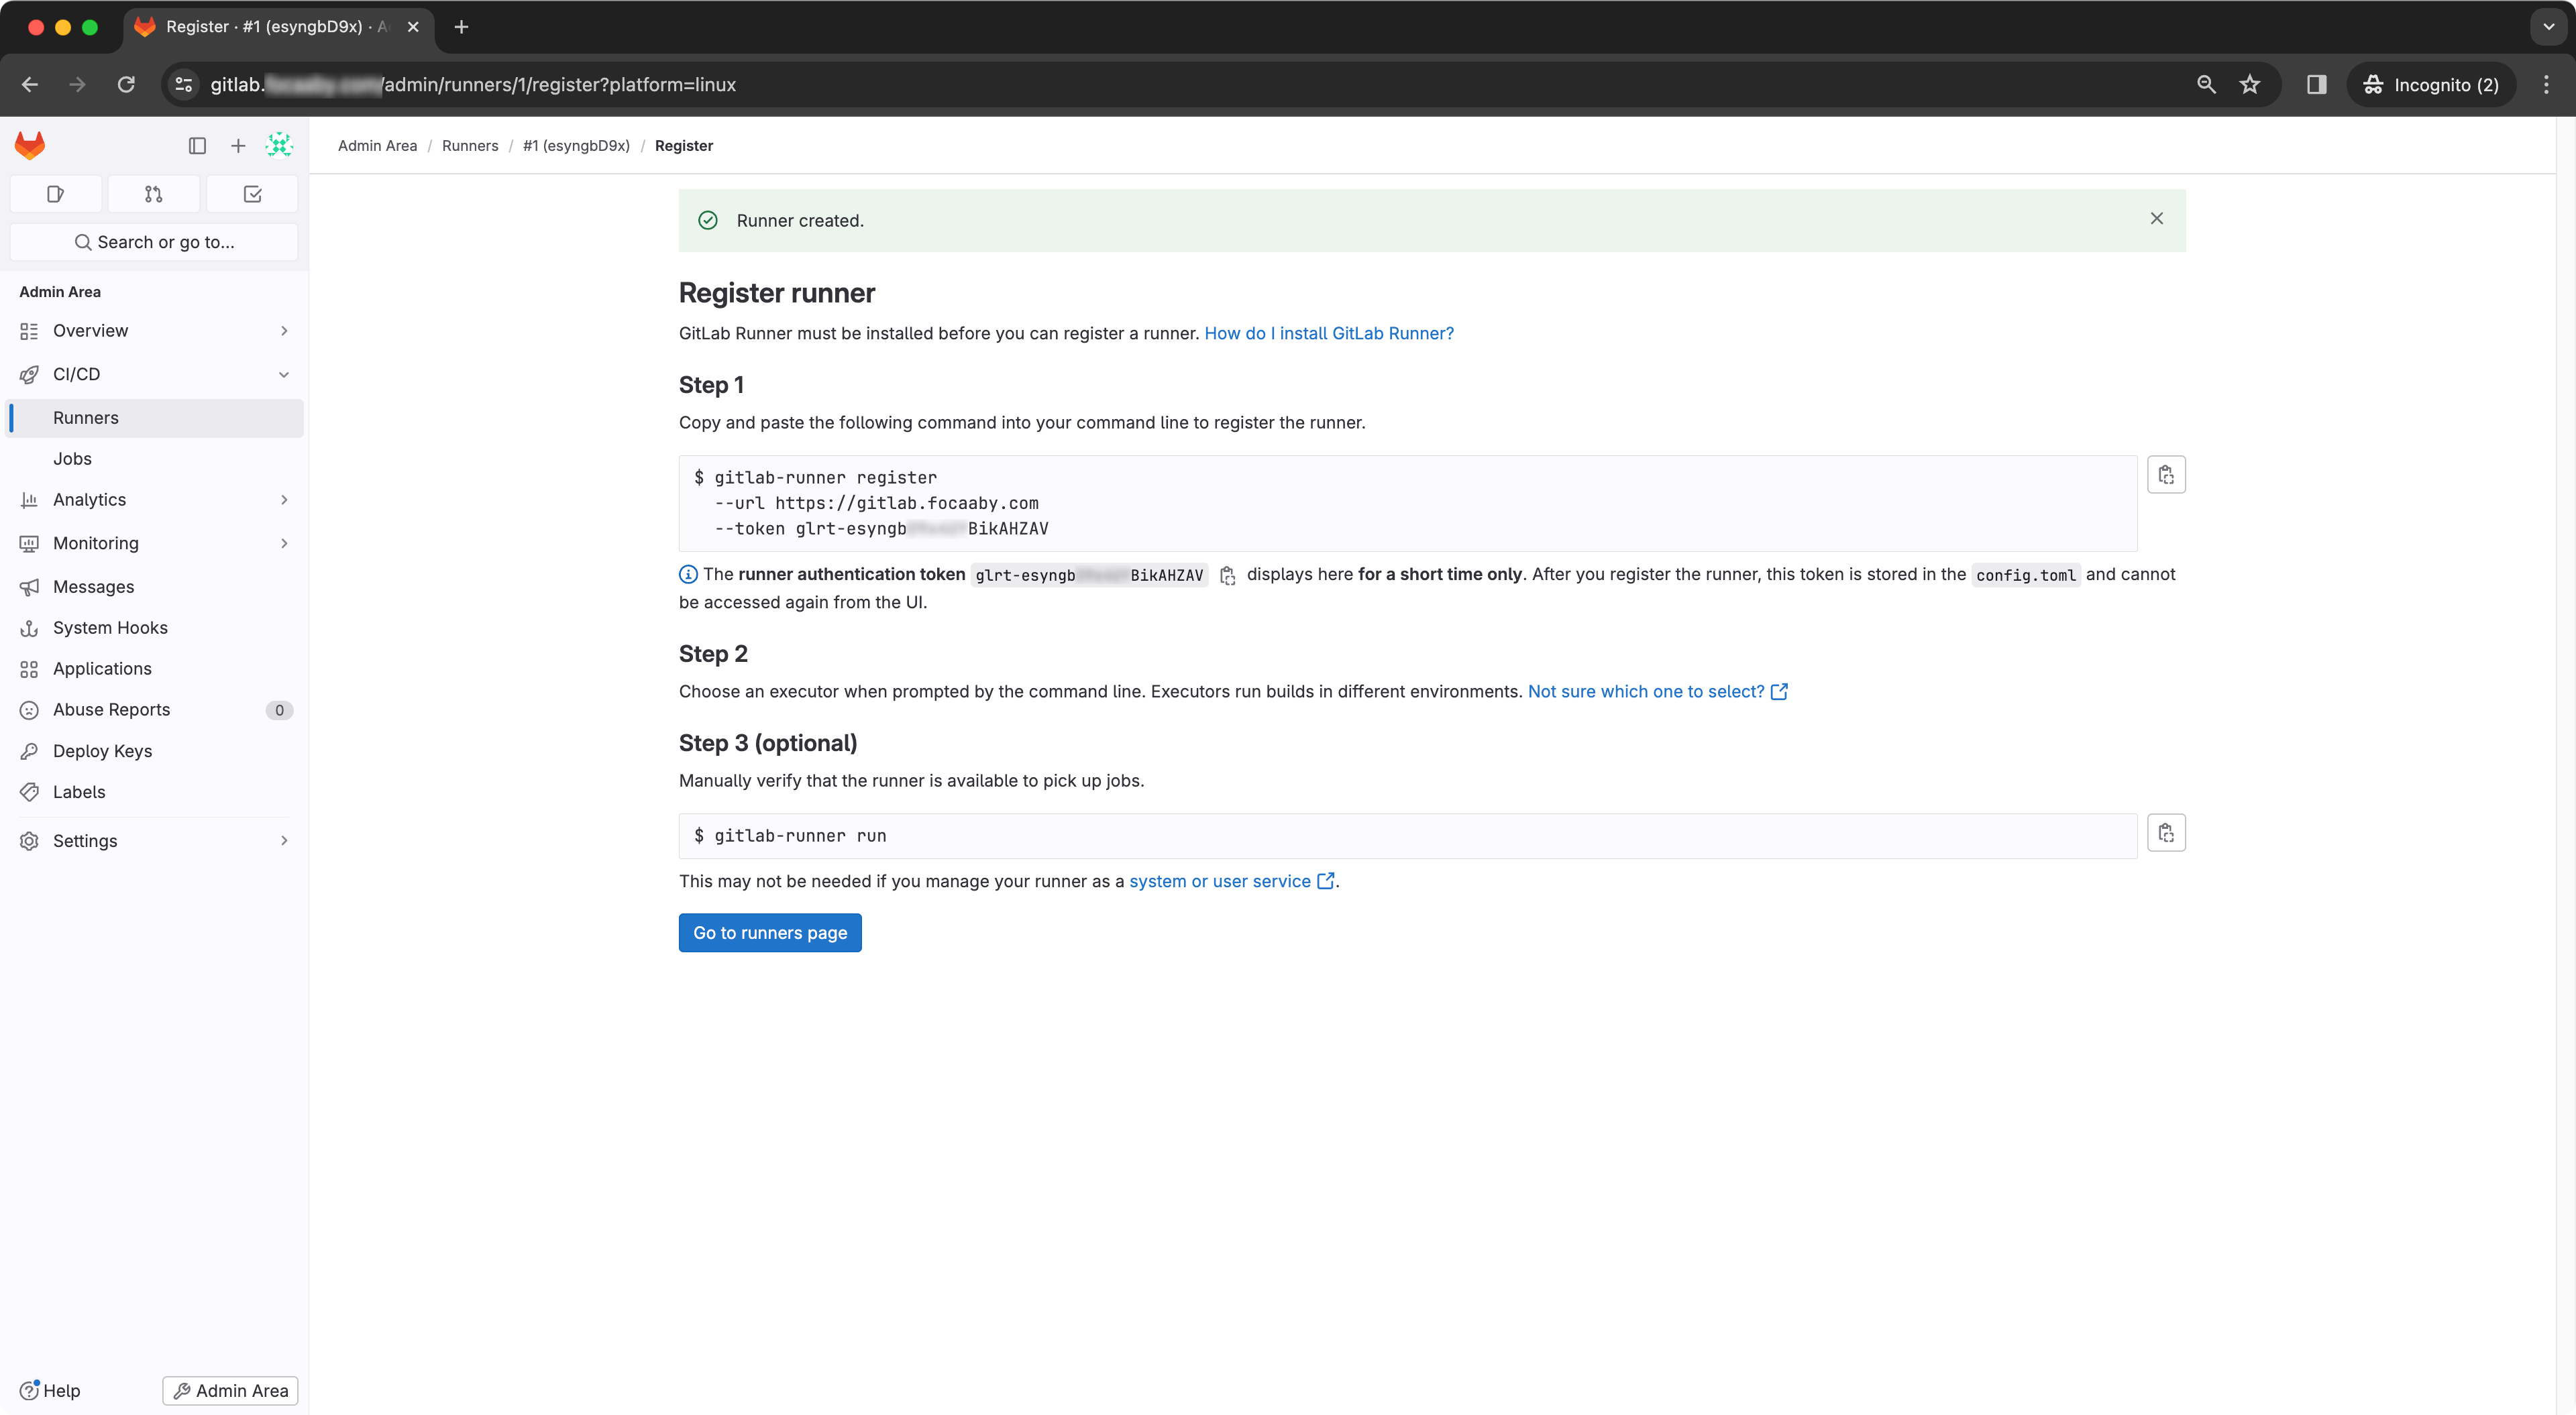Expand the Monitoring section chevron

[284, 544]
